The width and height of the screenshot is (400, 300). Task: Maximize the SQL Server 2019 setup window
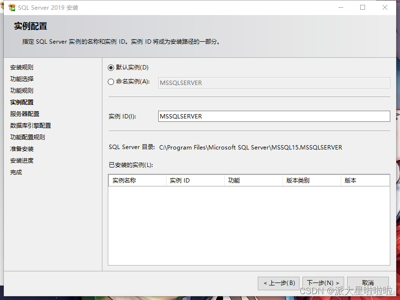pyautogui.click(x=363, y=8)
